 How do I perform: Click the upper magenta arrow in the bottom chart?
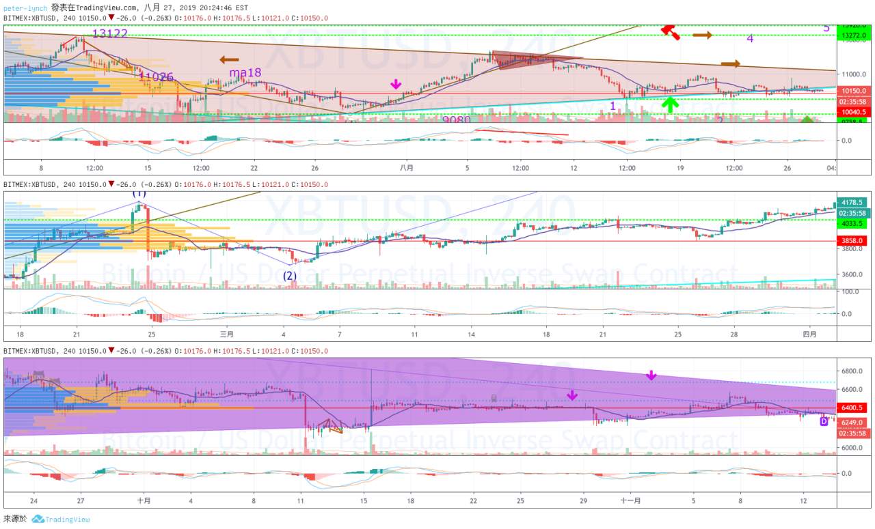pyautogui.click(x=651, y=375)
